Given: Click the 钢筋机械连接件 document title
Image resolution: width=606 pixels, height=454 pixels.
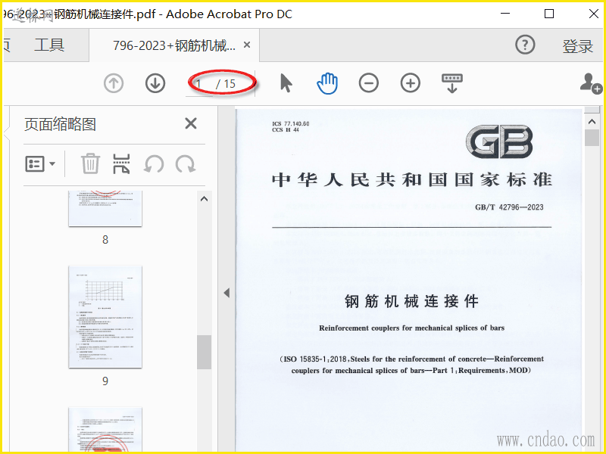Looking at the screenshot, I should pos(411,301).
